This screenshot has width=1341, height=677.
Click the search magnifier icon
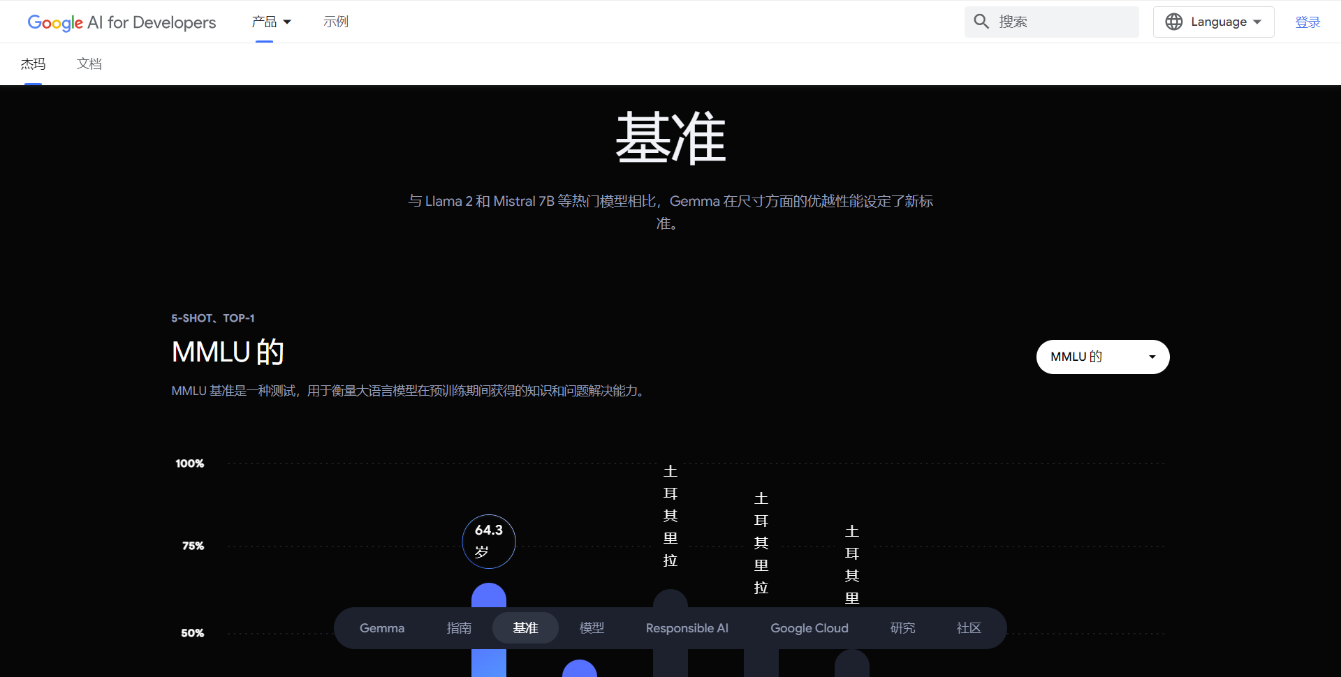981,22
